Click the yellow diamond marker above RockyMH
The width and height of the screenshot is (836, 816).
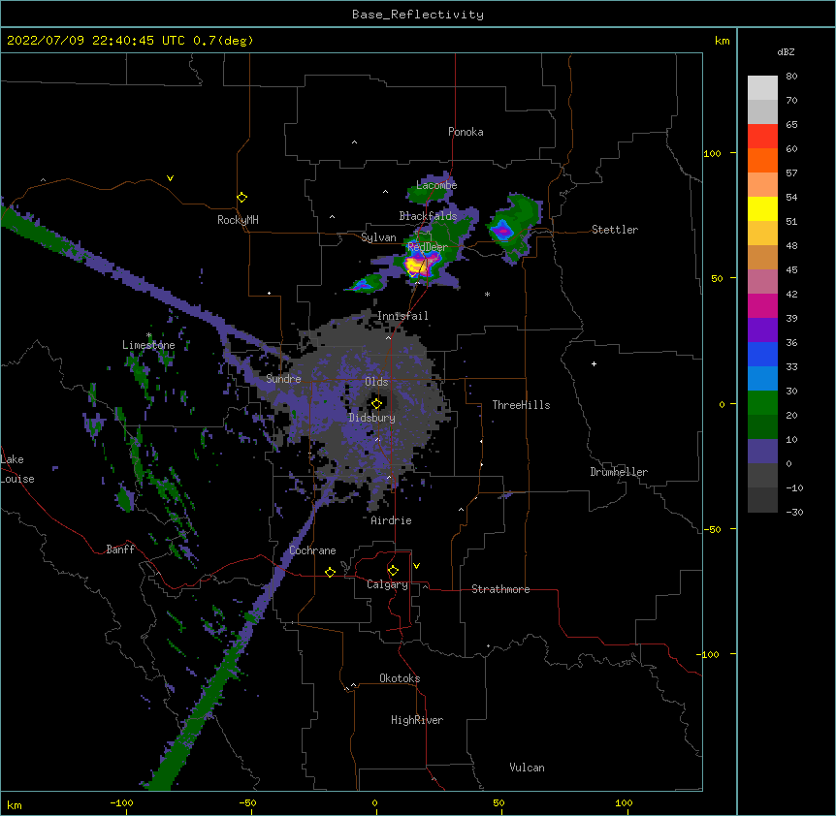coord(241,198)
